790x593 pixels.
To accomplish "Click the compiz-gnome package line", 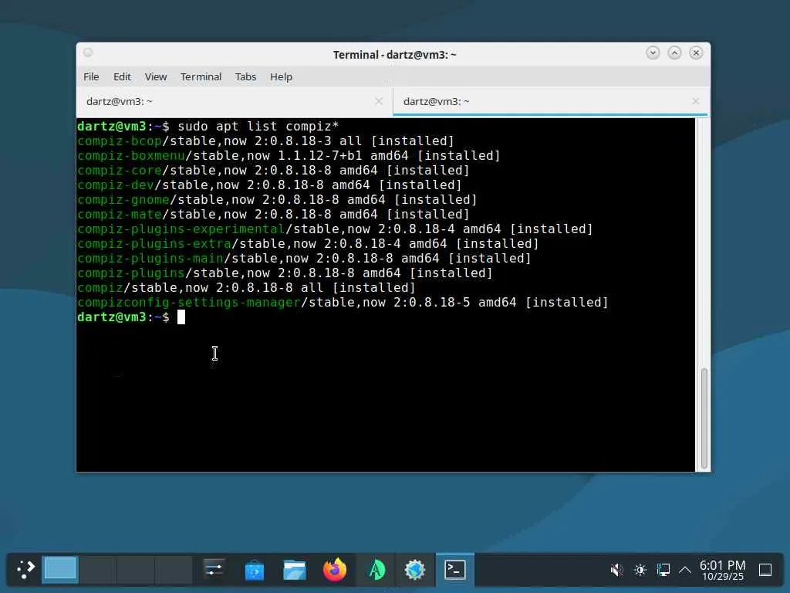I will (x=277, y=199).
